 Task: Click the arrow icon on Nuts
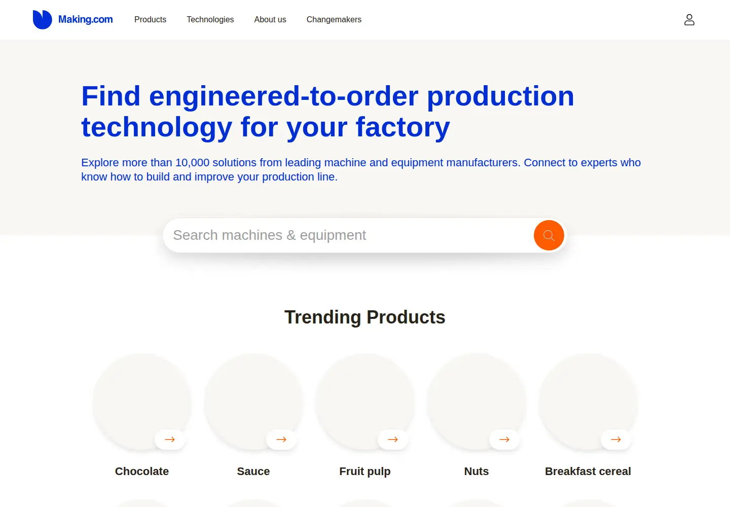click(x=504, y=440)
